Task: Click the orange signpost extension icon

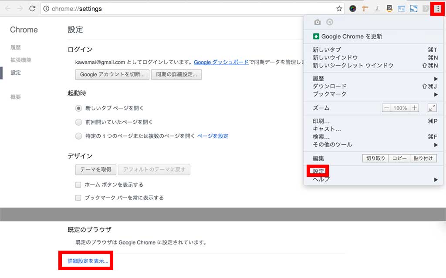Action: [365, 9]
